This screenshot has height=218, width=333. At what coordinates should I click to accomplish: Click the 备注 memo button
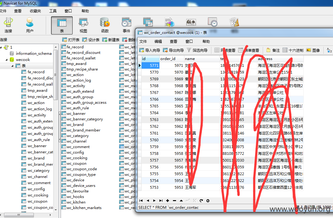273,50
